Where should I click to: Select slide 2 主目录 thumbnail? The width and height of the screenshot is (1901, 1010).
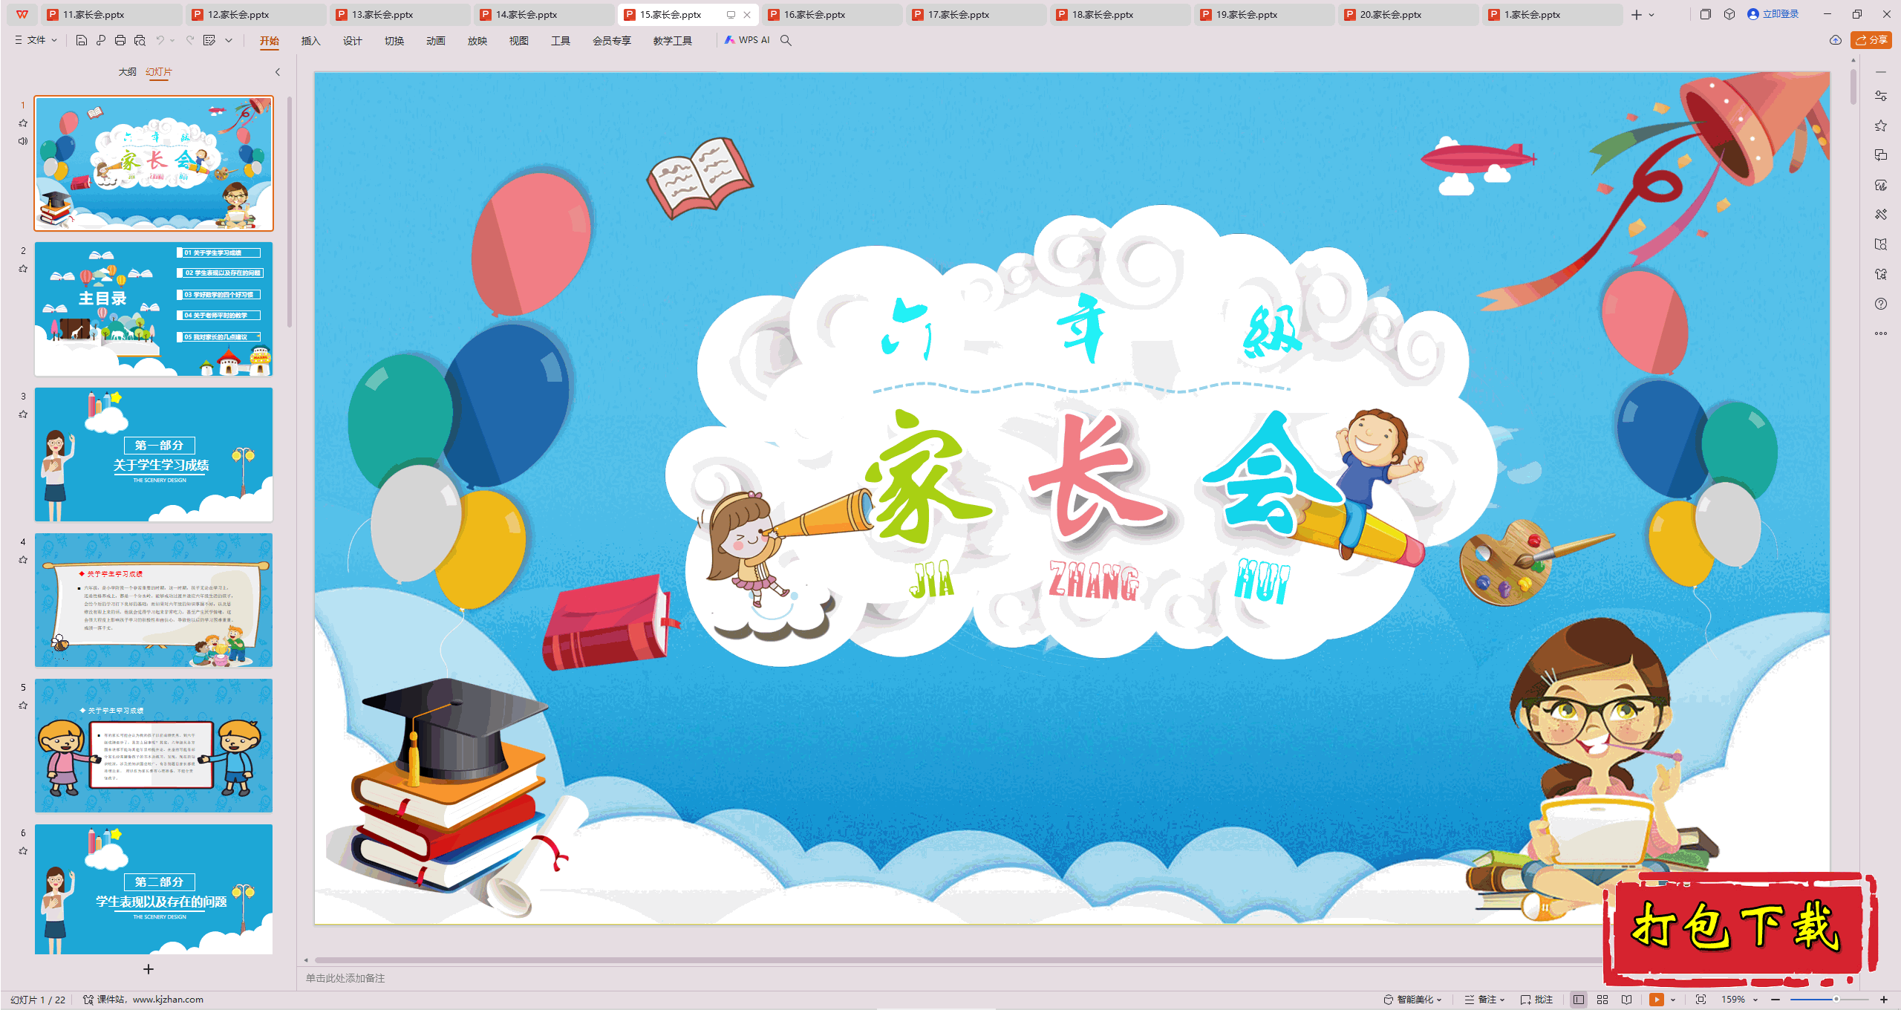point(154,309)
